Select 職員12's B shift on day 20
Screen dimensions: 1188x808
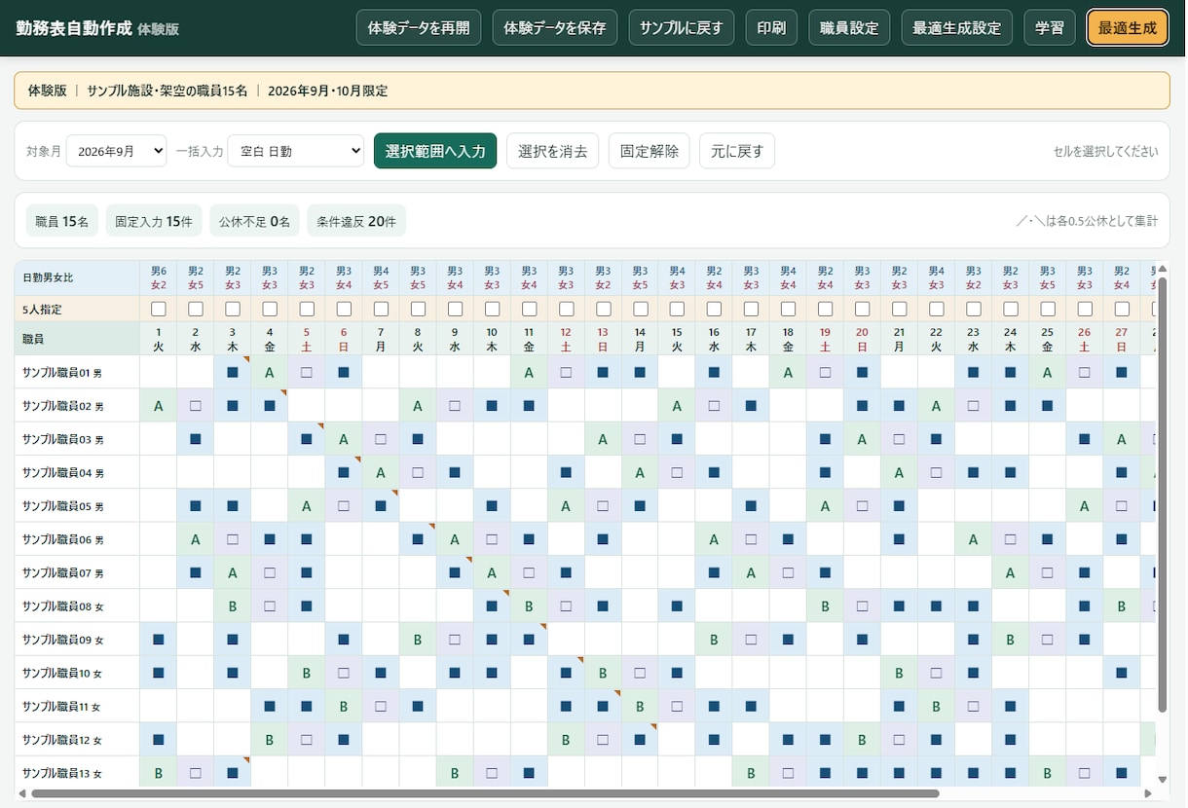point(862,740)
